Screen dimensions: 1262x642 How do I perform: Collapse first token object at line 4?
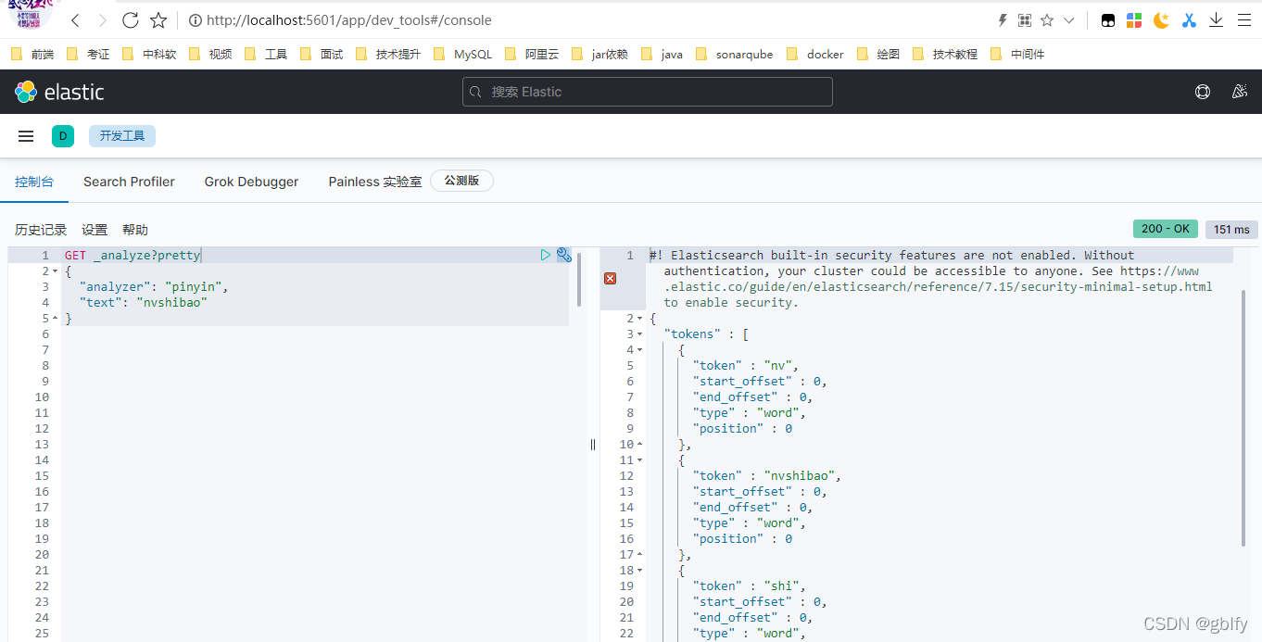pos(639,350)
